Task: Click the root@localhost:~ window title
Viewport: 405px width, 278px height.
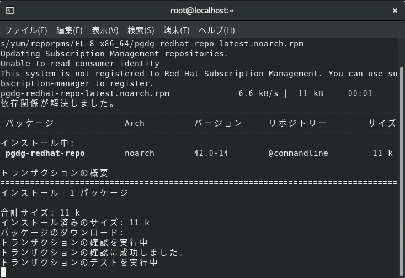Action: (202, 11)
